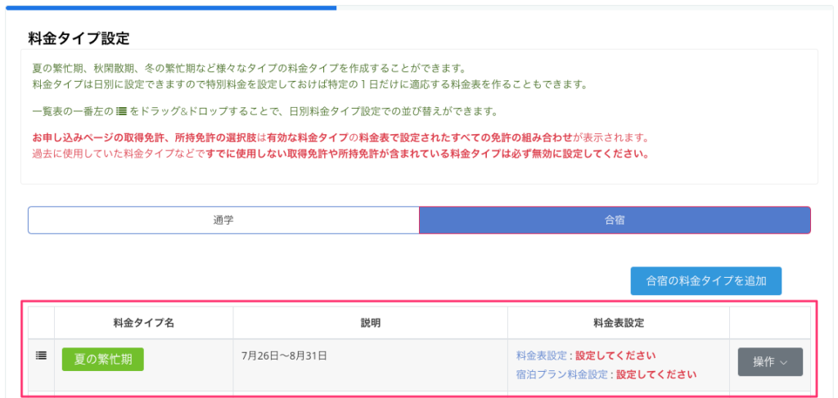Click the blue progress bar at top

coord(168,7)
